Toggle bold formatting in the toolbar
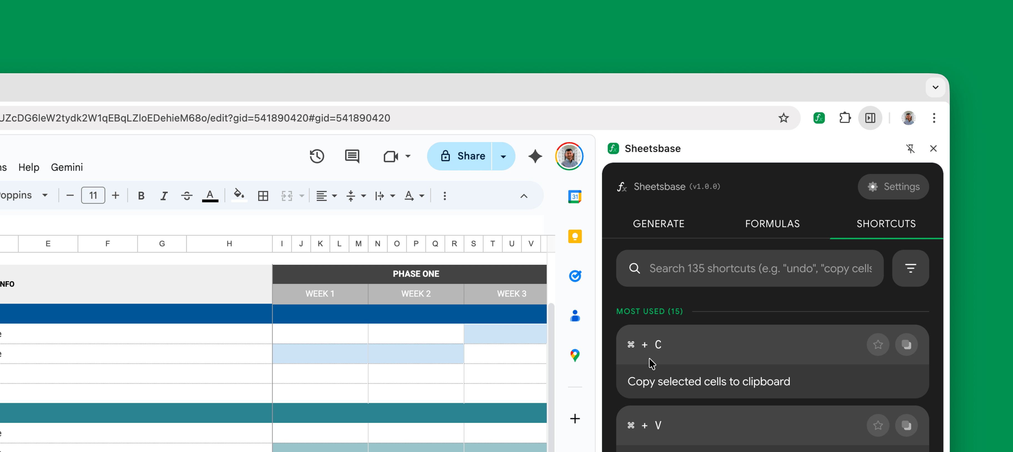 pos(141,196)
